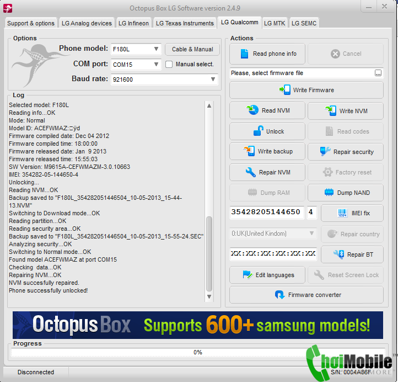This screenshot has height=382, width=398.
Task: Click the IMEI check digit field
Action: coord(311,212)
